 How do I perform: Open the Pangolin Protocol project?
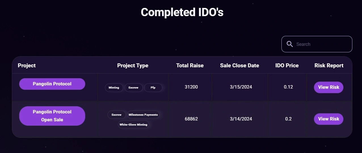[52, 84]
